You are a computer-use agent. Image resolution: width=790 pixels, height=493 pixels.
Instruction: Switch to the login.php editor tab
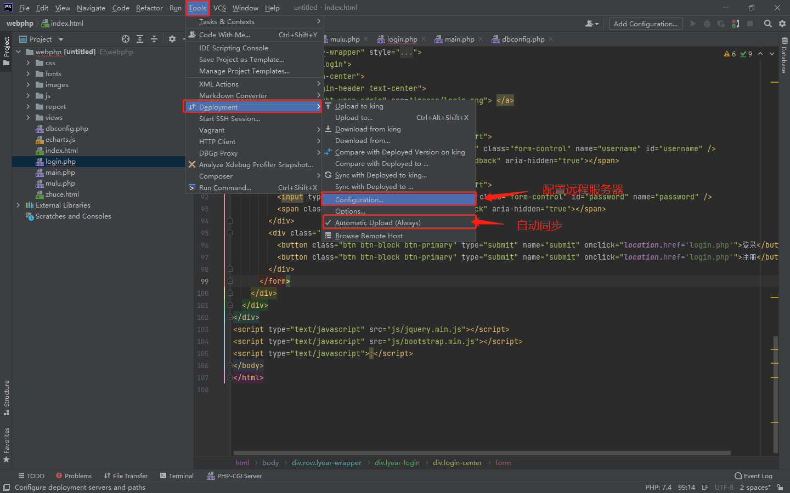402,39
